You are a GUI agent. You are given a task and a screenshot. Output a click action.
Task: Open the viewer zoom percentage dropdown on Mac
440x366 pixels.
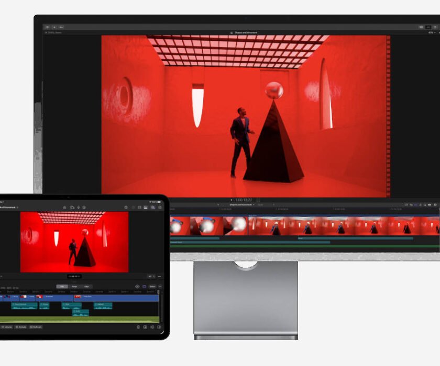(433, 32)
